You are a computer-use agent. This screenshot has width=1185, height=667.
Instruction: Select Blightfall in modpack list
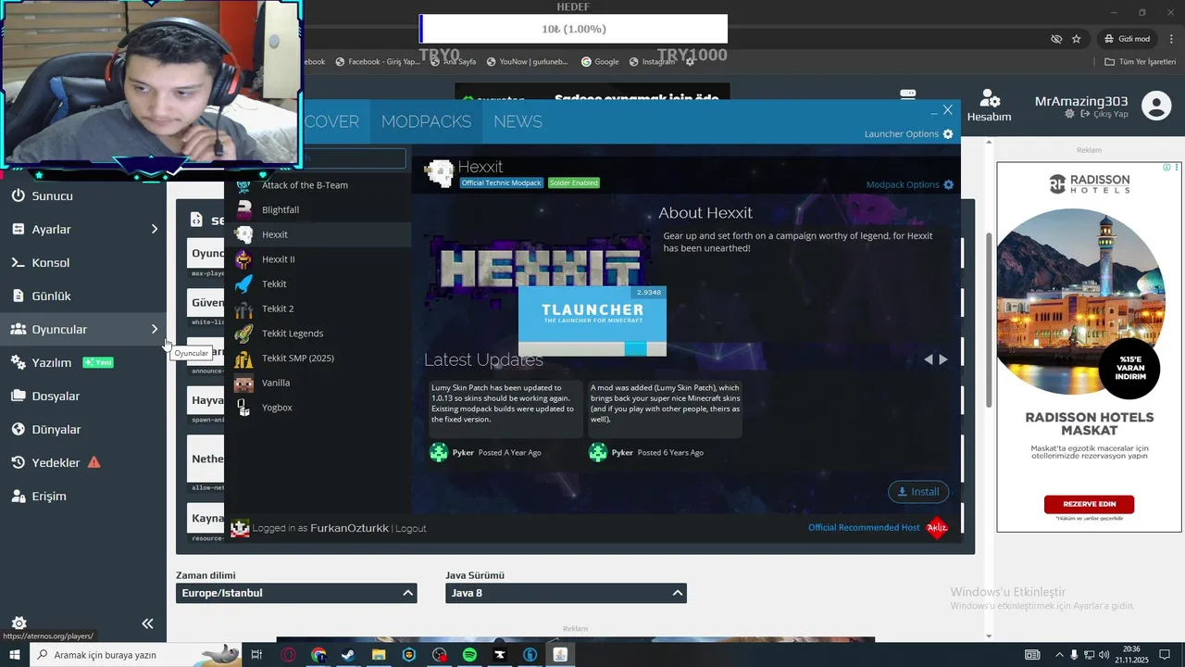[x=318, y=209]
